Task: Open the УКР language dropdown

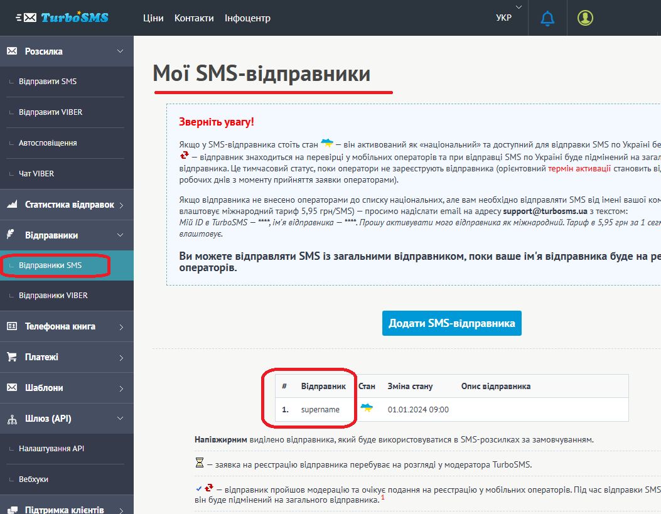Action: 505,18
